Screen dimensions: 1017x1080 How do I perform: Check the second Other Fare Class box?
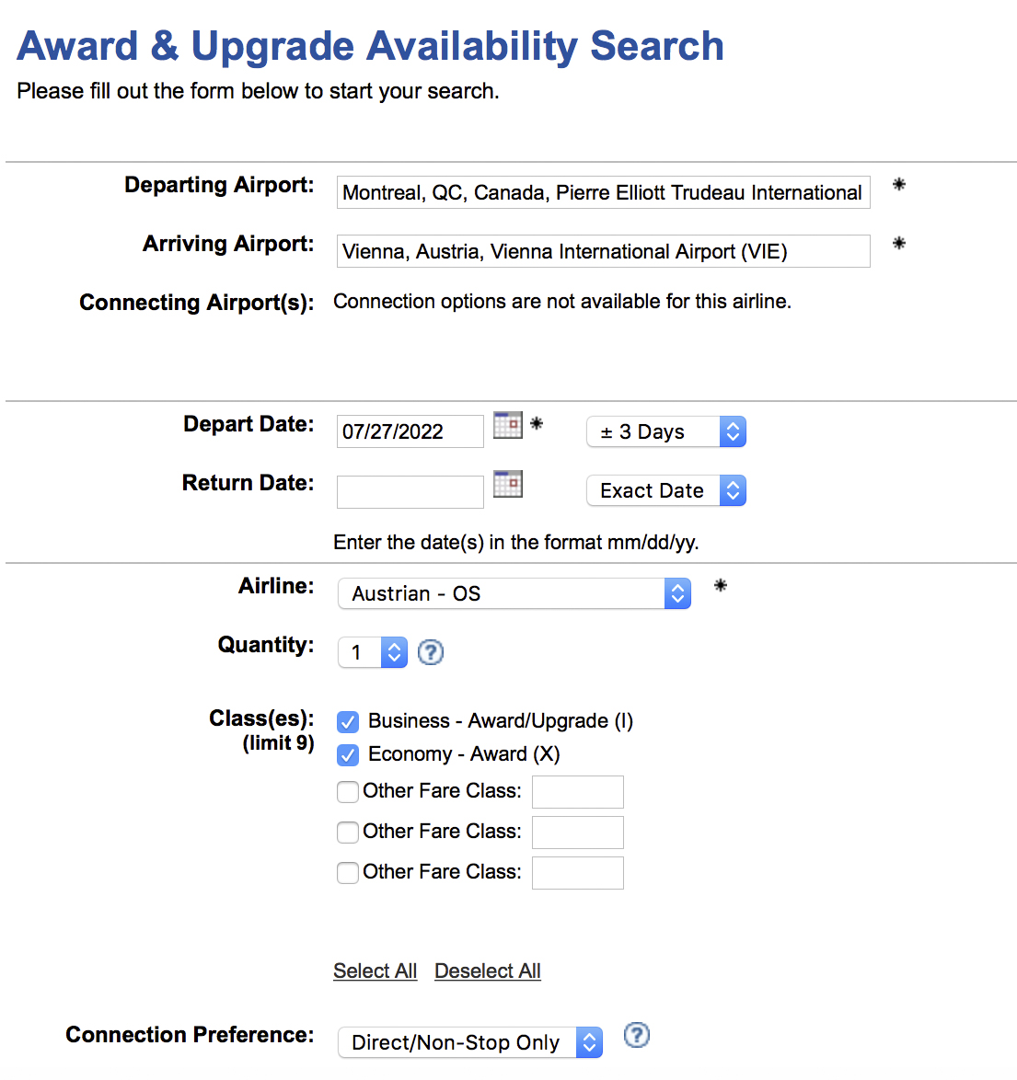[x=347, y=832]
